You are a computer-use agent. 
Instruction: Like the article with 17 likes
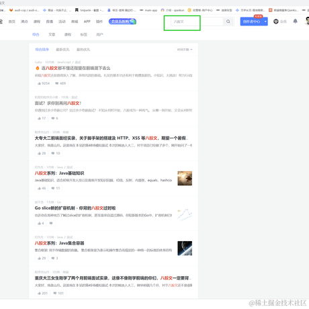coord(42,118)
